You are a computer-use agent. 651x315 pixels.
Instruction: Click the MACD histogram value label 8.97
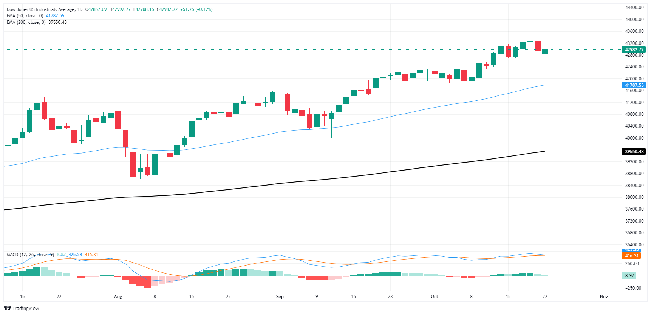(629, 276)
